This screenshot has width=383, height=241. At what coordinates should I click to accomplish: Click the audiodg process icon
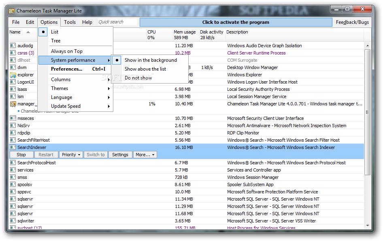click(13, 46)
